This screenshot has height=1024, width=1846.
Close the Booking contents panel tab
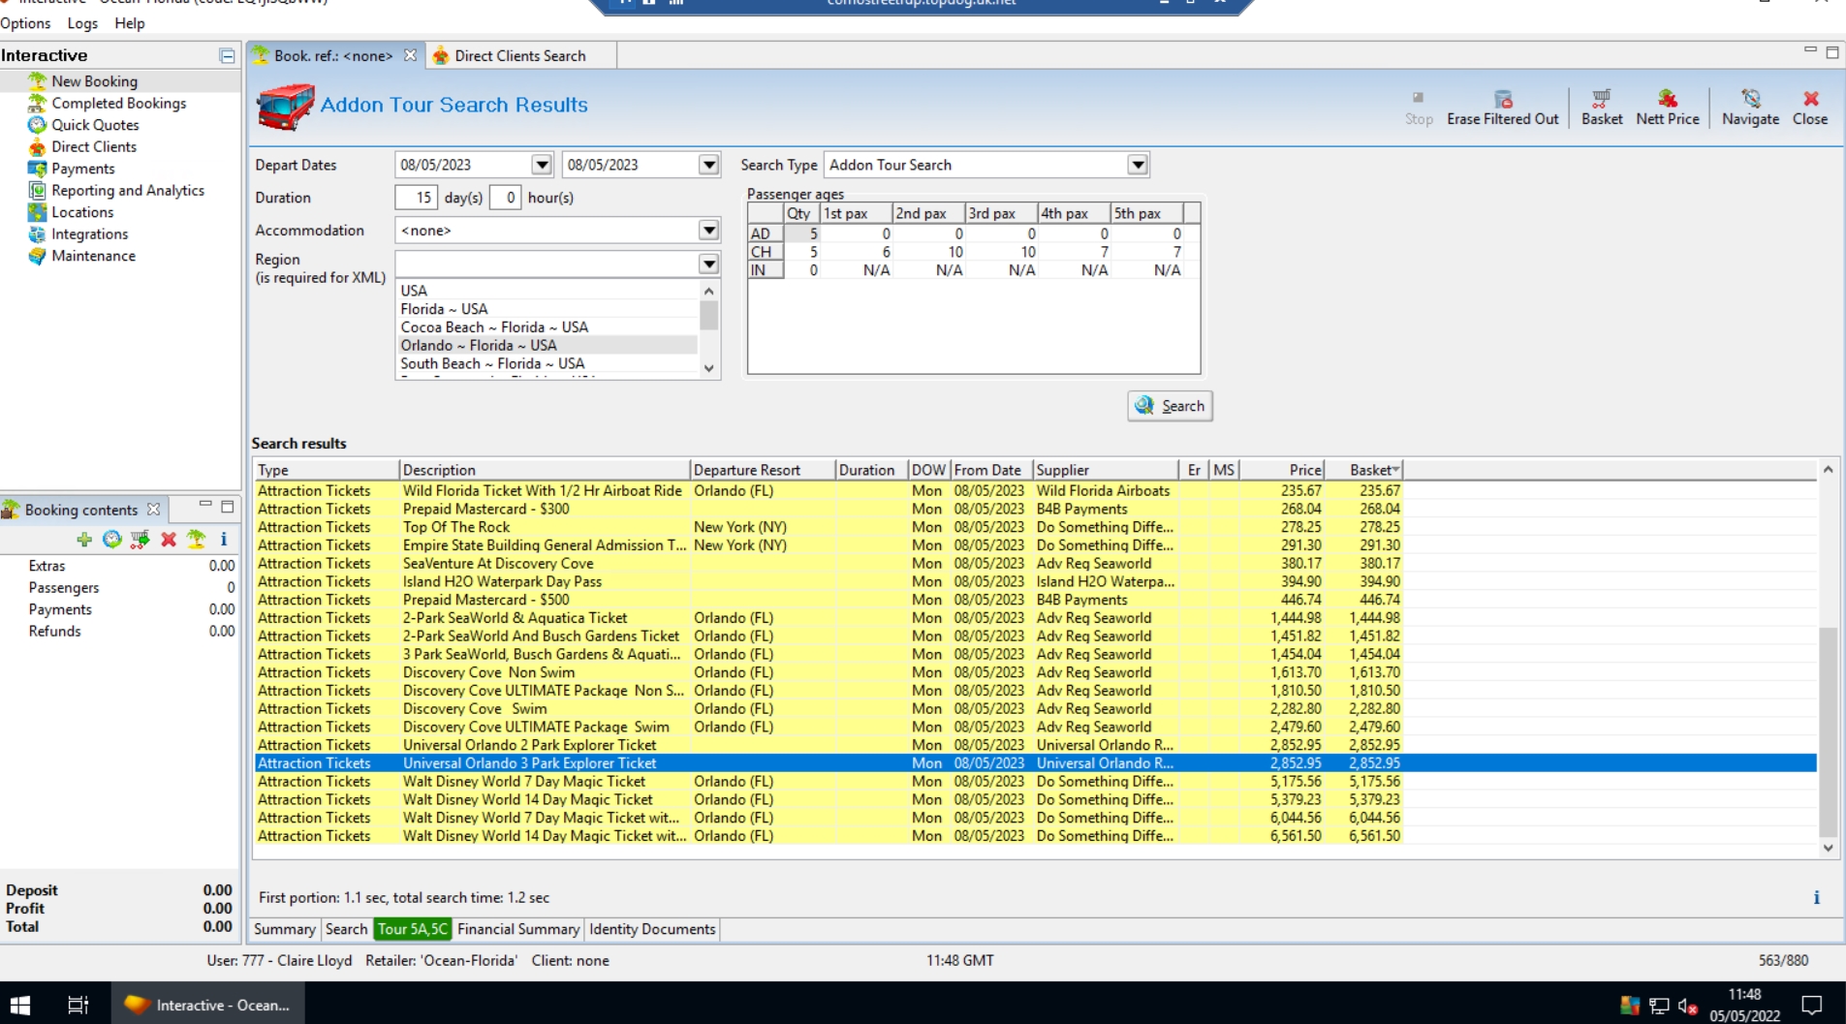(153, 510)
